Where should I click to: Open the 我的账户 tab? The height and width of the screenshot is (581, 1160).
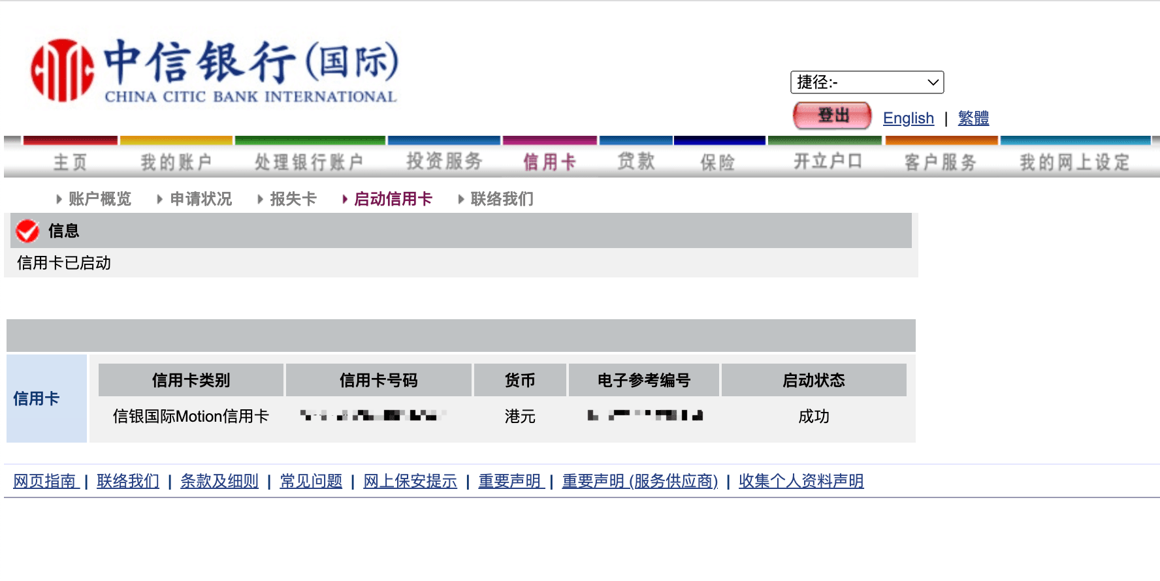coord(176,162)
